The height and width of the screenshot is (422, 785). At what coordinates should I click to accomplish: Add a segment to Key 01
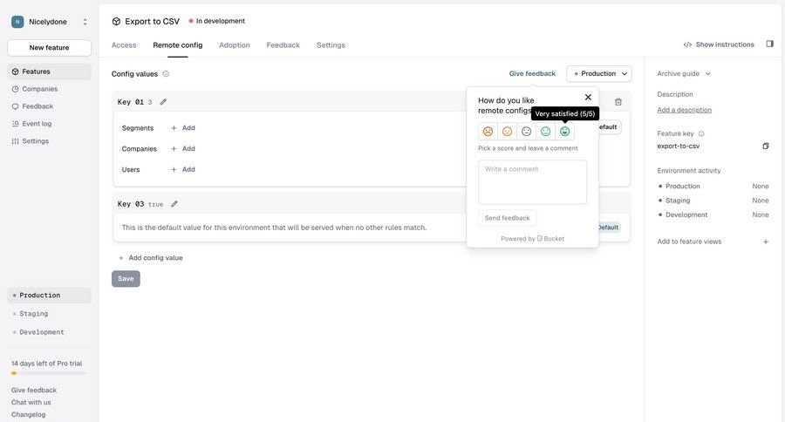coord(183,128)
